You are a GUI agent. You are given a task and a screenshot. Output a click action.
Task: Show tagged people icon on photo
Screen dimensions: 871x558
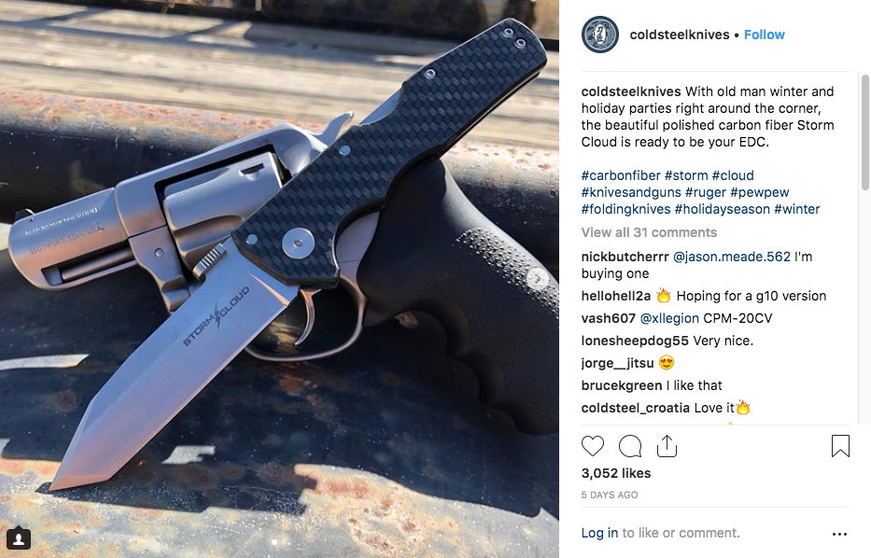tap(19, 538)
